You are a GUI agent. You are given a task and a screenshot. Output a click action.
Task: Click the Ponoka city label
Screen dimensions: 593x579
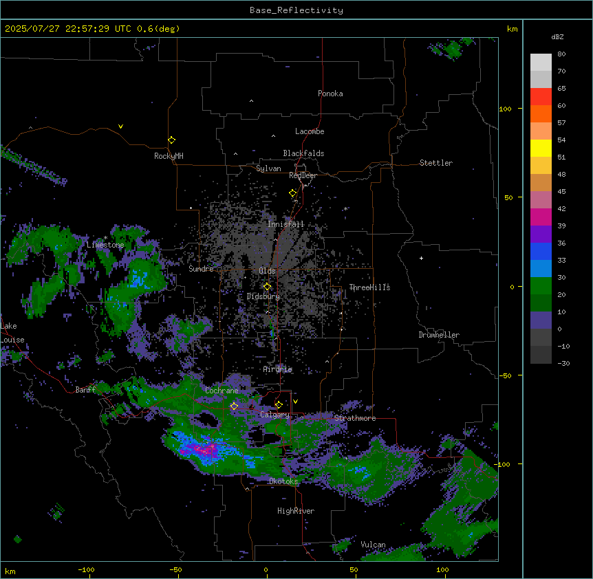(x=330, y=94)
